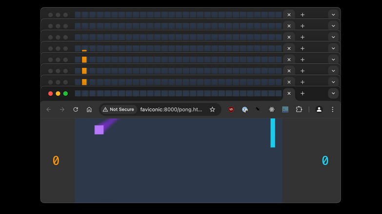Expand tab search in the second window from the back
382x214 pixels.
(333, 26)
